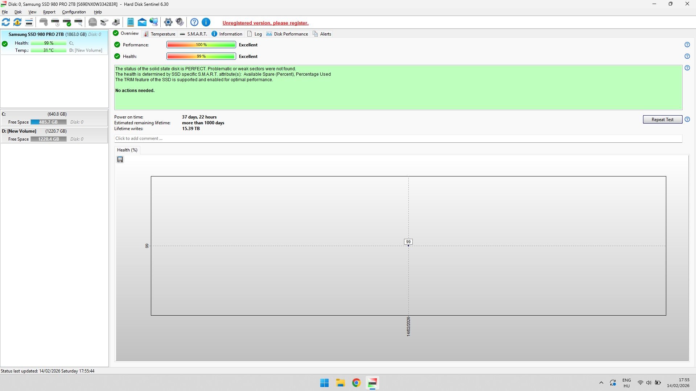Switch to the Alerts tab

click(322, 34)
